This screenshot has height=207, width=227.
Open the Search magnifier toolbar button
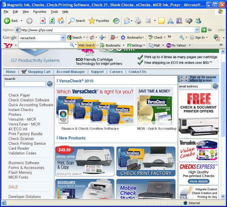[x=77, y=21]
